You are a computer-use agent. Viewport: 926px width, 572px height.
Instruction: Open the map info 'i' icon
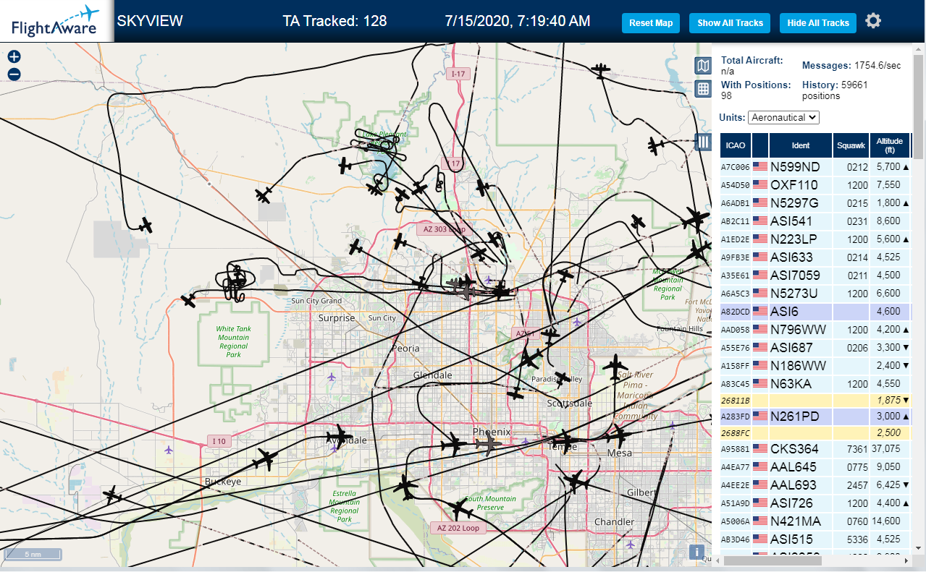coord(697,552)
